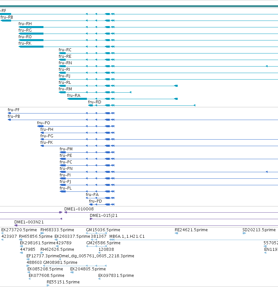Image resolution: width=278 pixels, height=287 pixels.
Task: Select the fru-RH thick exon block
Action: click(31, 27)
